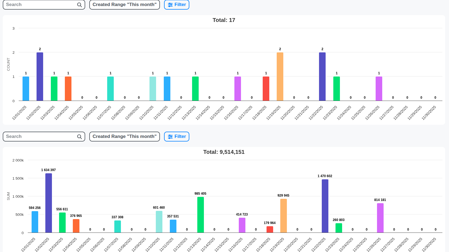449x252 pixels.
Task: Click the 1 470 602 bar for 11/22/2025
Action: point(325,206)
